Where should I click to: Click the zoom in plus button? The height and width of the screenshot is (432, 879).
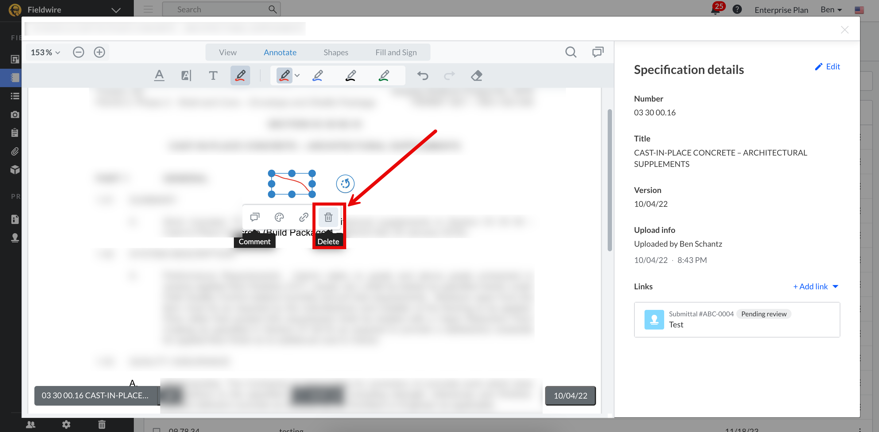99,52
